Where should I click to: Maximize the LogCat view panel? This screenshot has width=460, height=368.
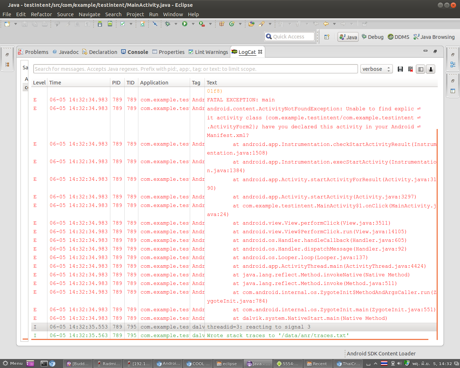435,51
